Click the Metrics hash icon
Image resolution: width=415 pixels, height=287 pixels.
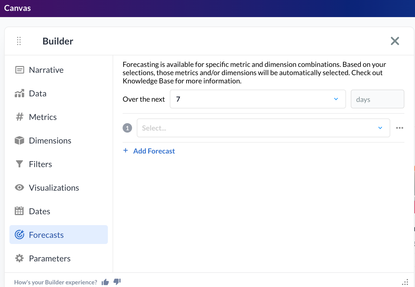pos(19,117)
